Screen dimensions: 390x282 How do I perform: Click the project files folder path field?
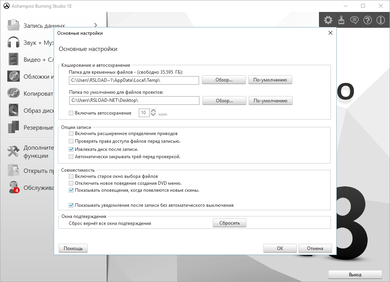(x=134, y=100)
